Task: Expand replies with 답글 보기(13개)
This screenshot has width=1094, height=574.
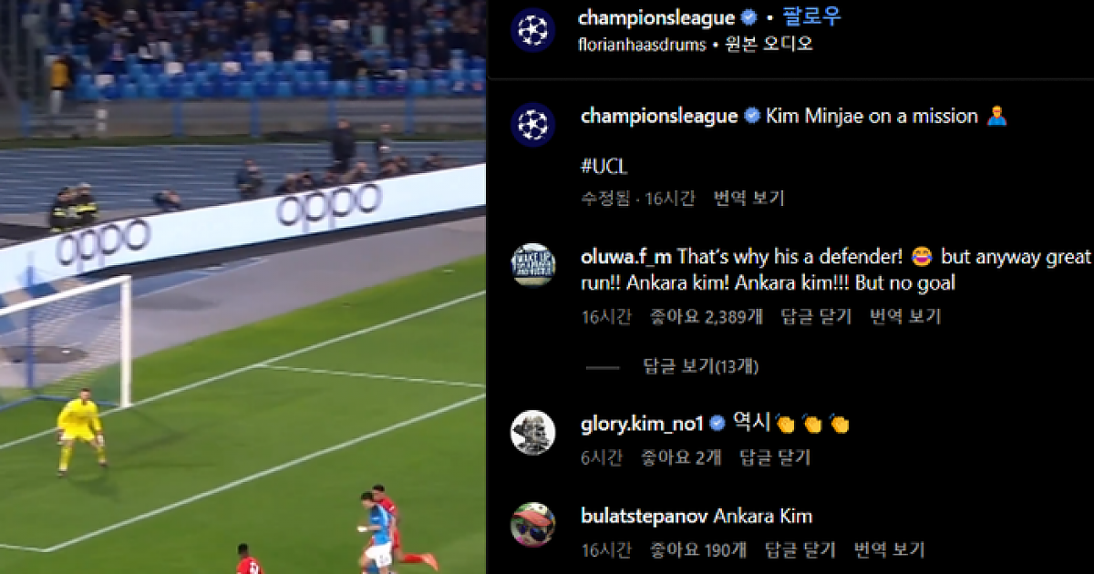Action: [x=701, y=366]
